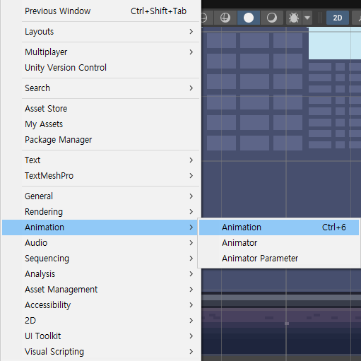Select the highlighted Animation menu category
This screenshot has width=361, height=361.
100,227
